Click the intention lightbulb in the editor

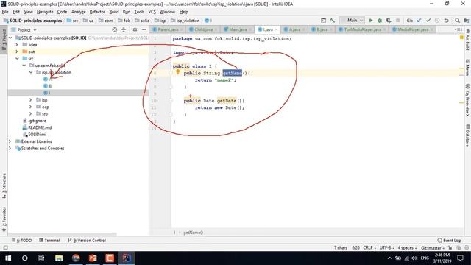pos(177,72)
